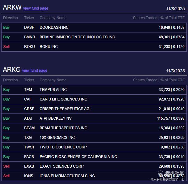The width and height of the screenshot is (188, 184).
Task: Select the value 25,931 | 0.0269
Action: point(172,138)
